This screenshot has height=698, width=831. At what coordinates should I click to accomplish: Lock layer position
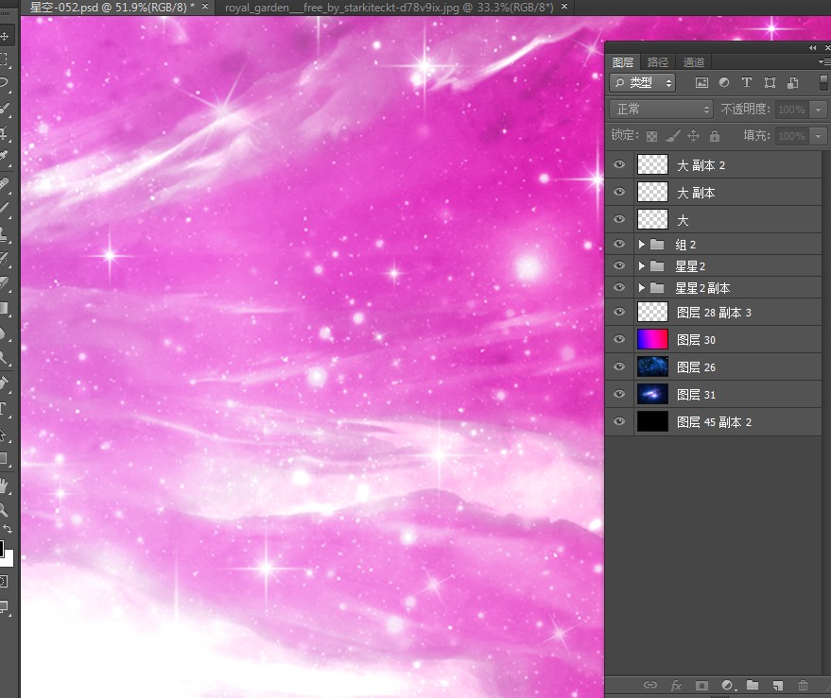(693, 136)
